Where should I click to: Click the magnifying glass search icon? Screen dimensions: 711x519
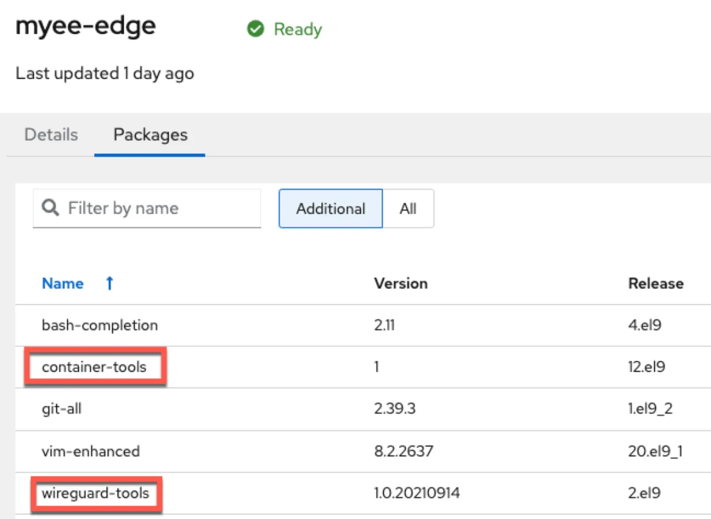[50, 208]
